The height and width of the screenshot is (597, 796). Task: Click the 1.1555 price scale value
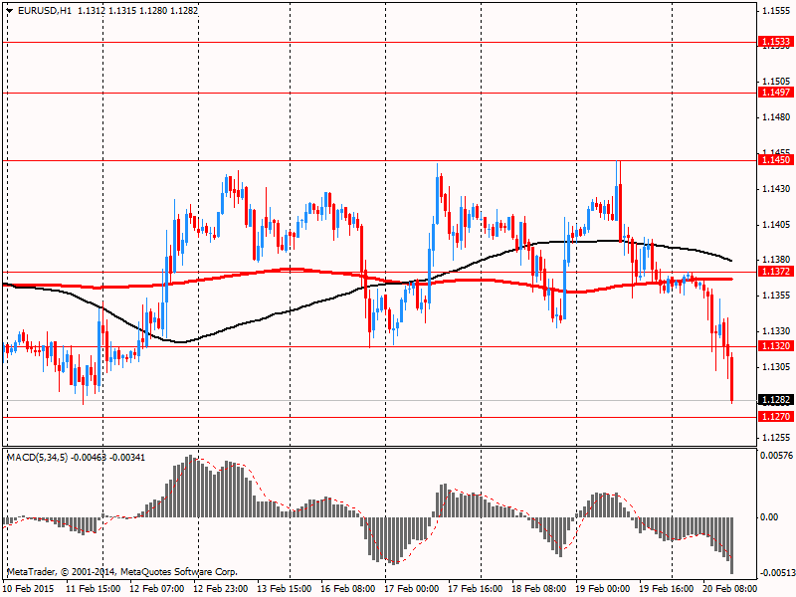pos(776,10)
